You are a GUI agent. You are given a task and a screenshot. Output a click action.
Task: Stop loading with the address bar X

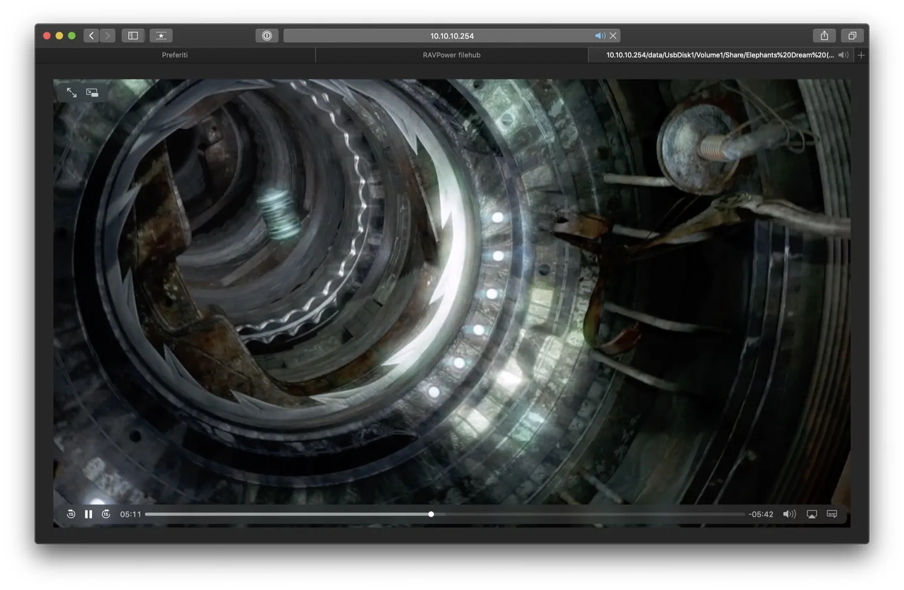point(613,36)
